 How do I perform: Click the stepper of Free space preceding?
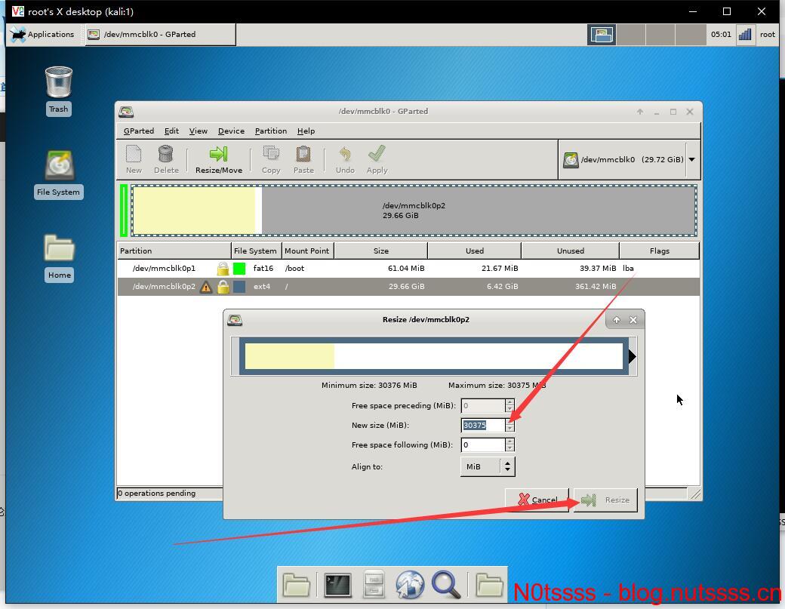(x=509, y=405)
